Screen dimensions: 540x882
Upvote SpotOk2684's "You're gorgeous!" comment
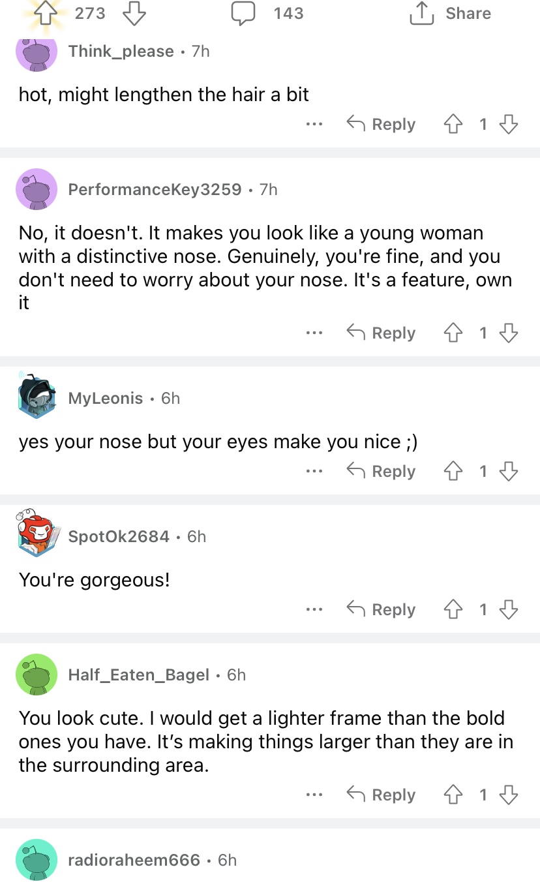[454, 609]
